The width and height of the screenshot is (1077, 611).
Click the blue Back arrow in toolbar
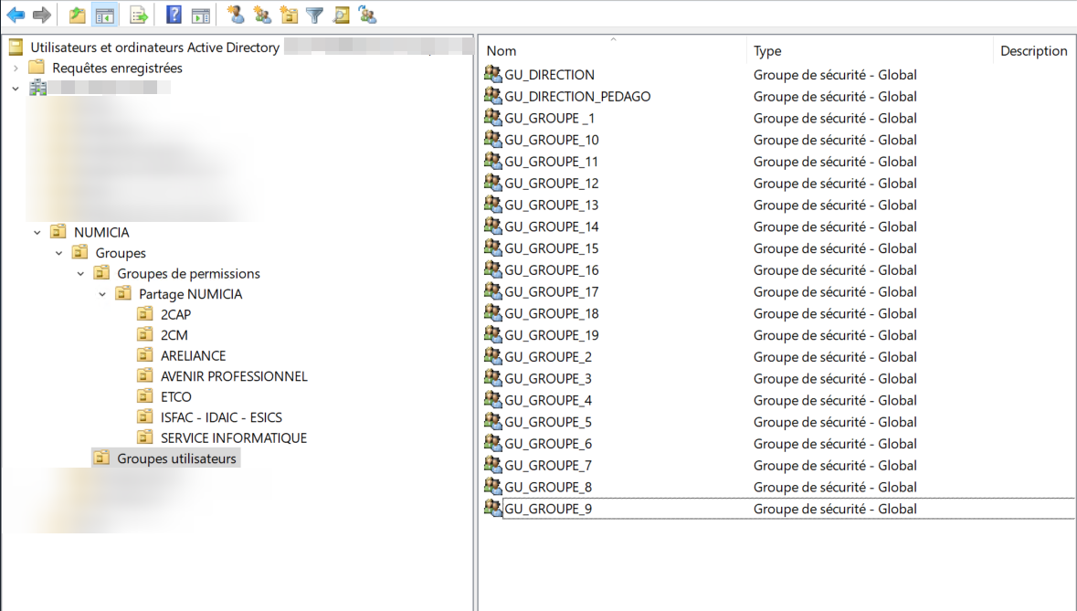(x=16, y=15)
